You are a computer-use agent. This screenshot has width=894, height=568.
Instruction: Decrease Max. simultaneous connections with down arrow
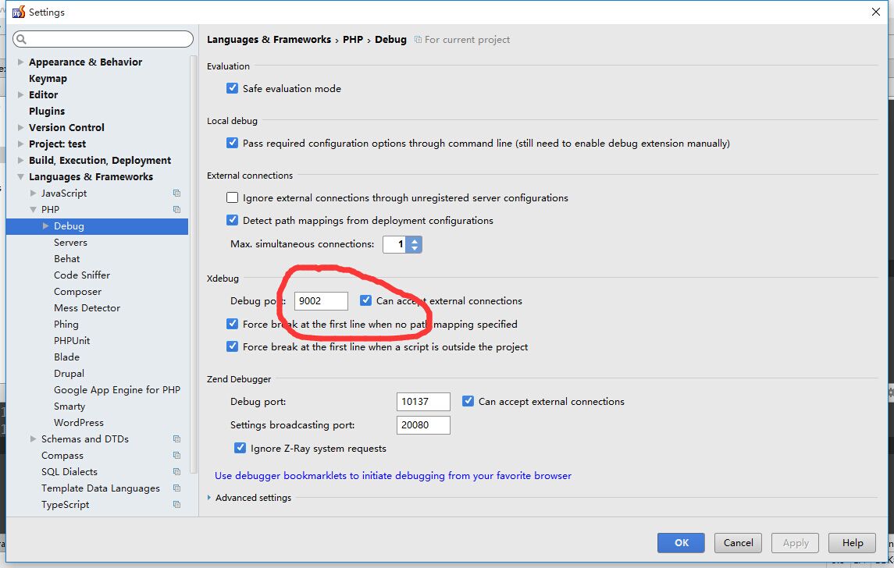pyautogui.click(x=415, y=248)
